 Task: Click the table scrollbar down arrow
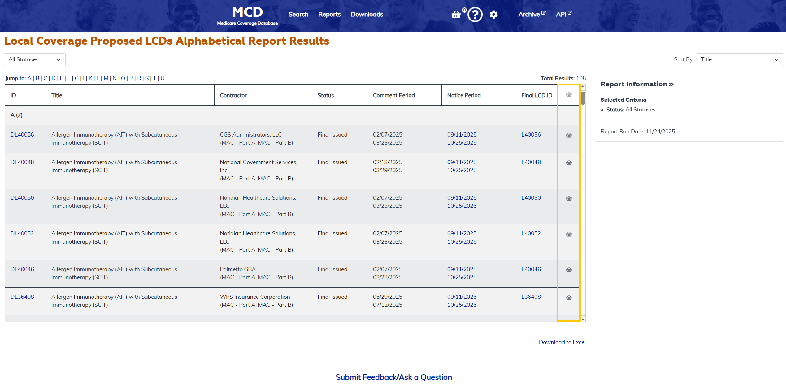(583, 319)
